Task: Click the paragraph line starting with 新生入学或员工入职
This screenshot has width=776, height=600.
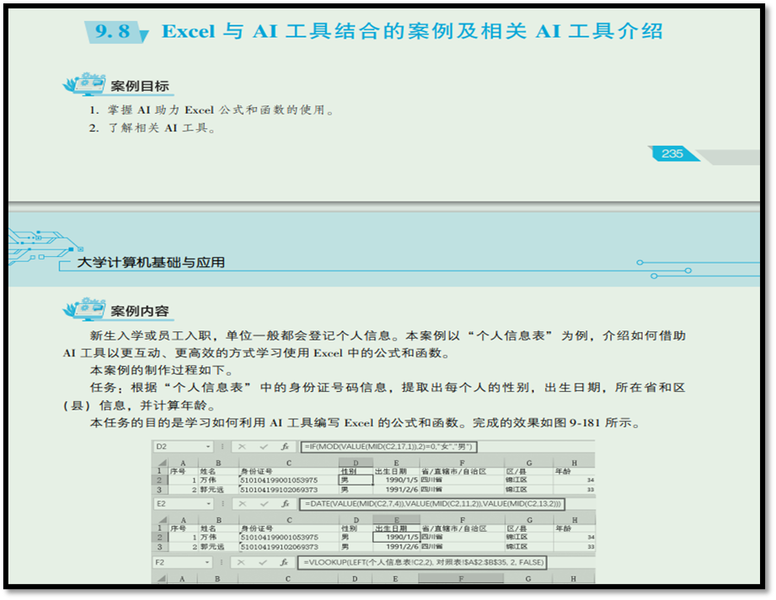Action: (388, 335)
